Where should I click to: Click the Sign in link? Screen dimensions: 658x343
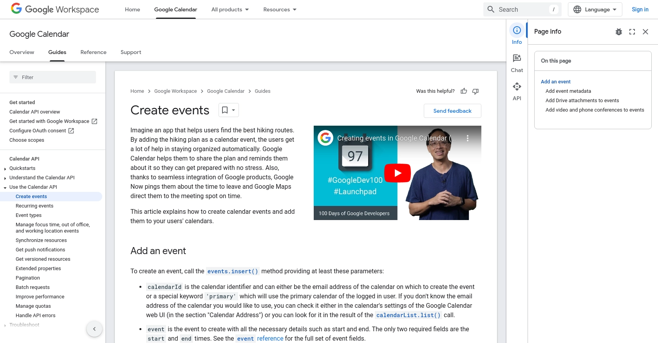(x=640, y=9)
